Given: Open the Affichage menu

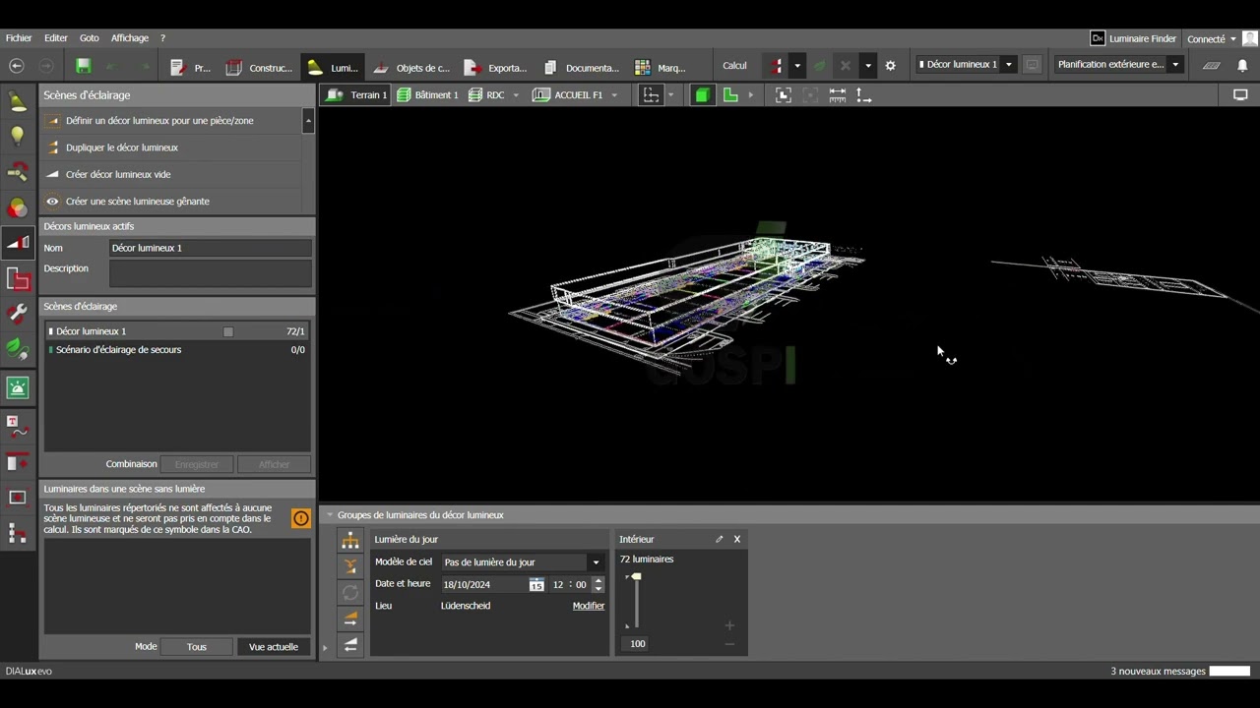Looking at the screenshot, I should tap(130, 38).
